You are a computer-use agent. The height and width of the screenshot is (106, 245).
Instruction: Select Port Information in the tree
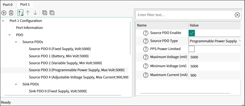click(x=29, y=28)
